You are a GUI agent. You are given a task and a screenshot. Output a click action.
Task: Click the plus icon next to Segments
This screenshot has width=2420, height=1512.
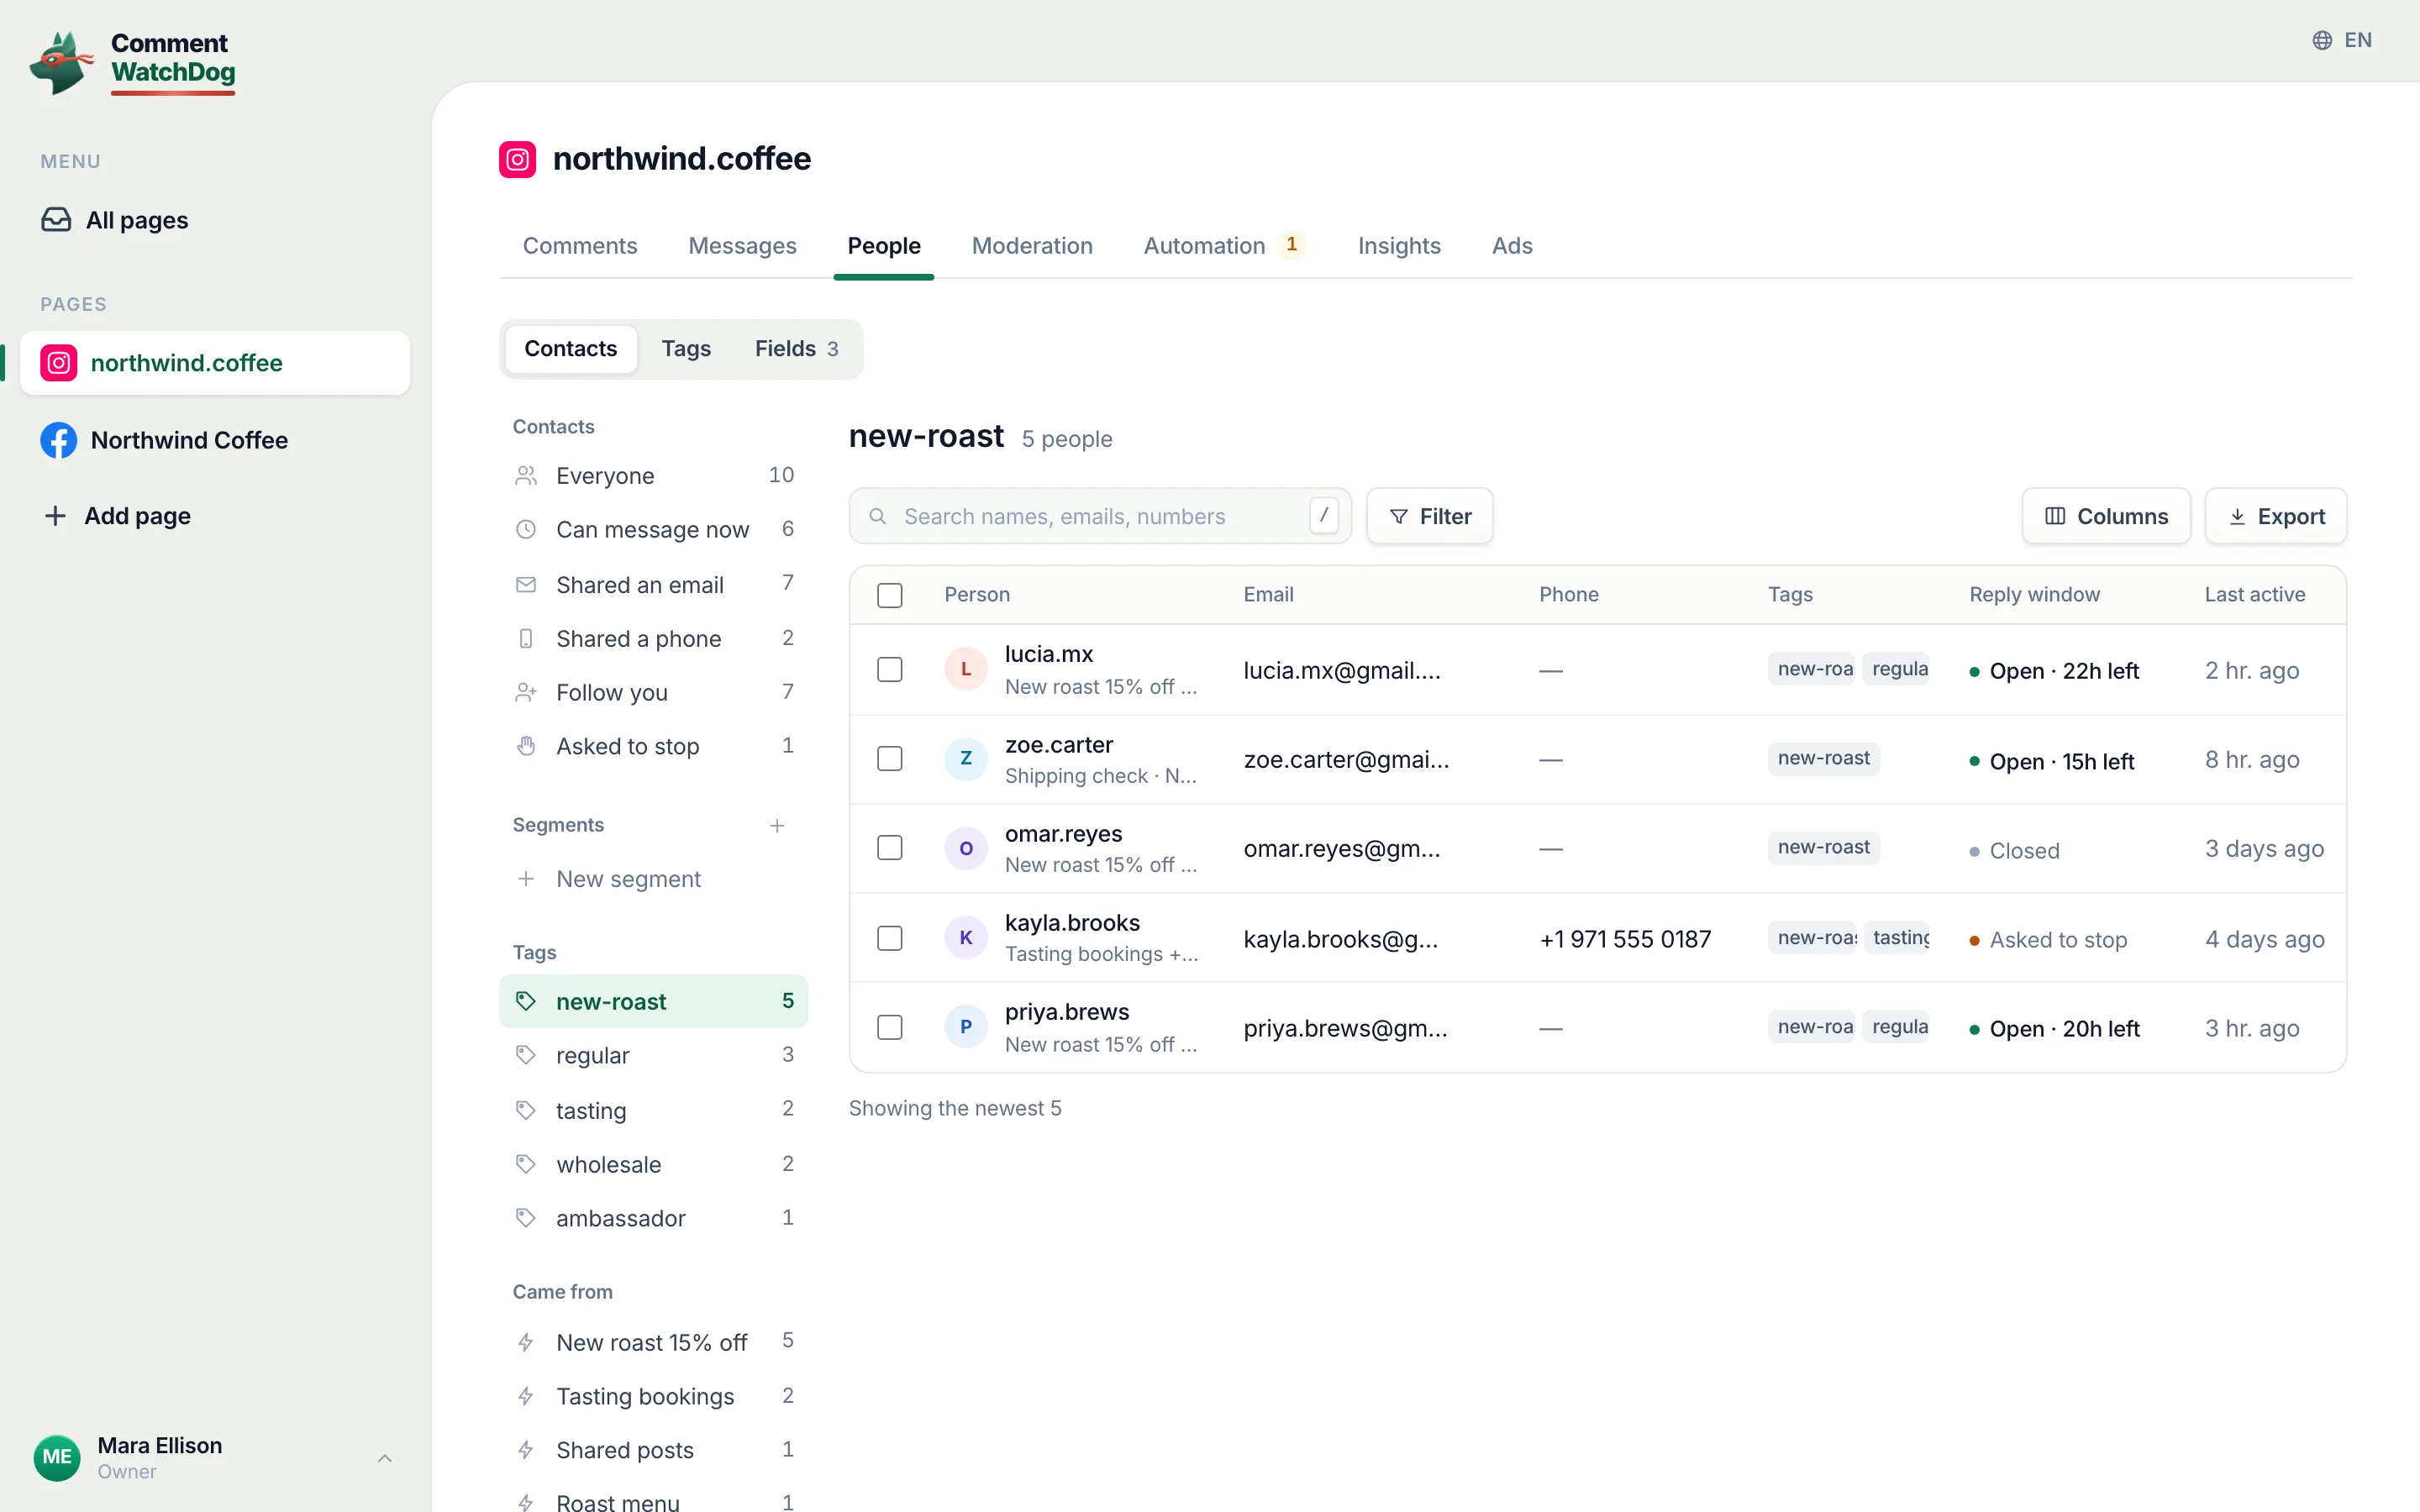coord(777,825)
